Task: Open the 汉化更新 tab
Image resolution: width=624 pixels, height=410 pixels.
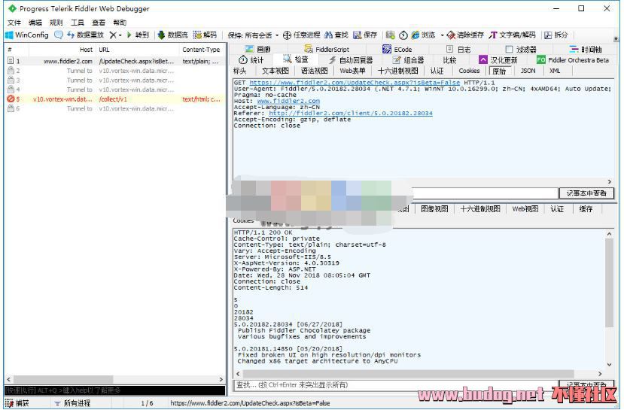Action: coord(498,60)
